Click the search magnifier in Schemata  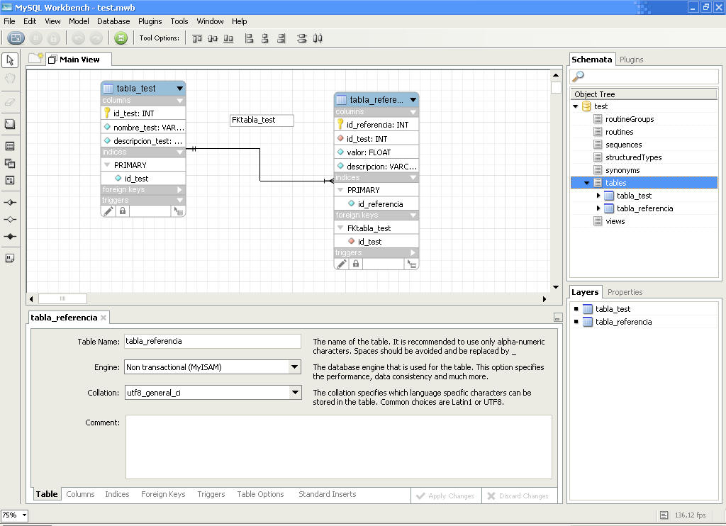(x=579, y=76)
